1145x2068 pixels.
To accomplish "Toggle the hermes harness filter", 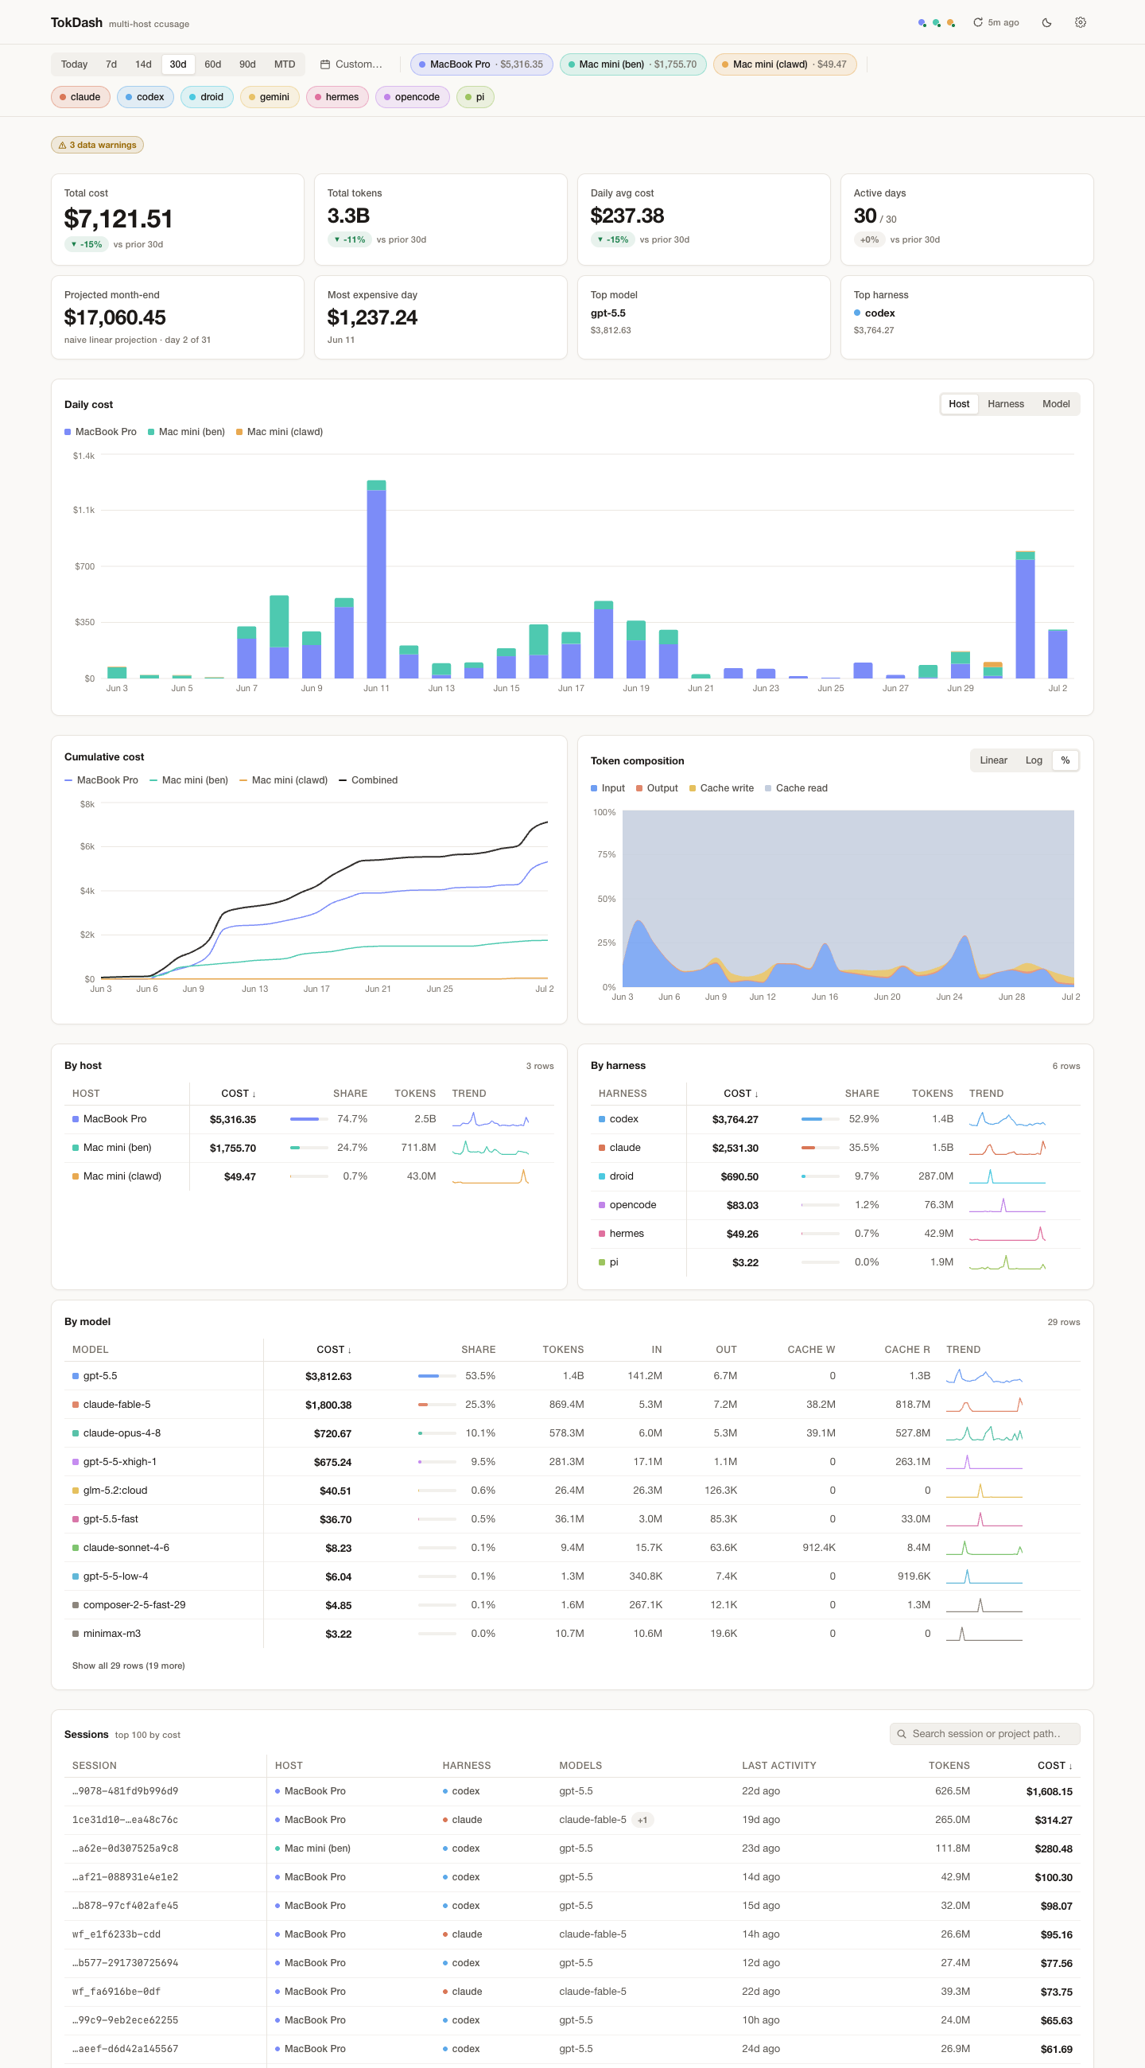I will [337, 97].
